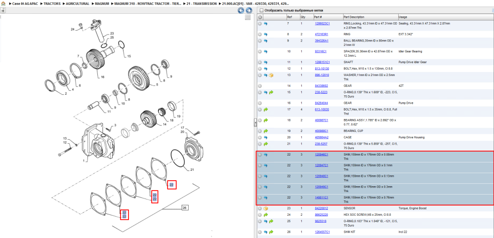Open part number 120948C1 link

pos(322,176)
